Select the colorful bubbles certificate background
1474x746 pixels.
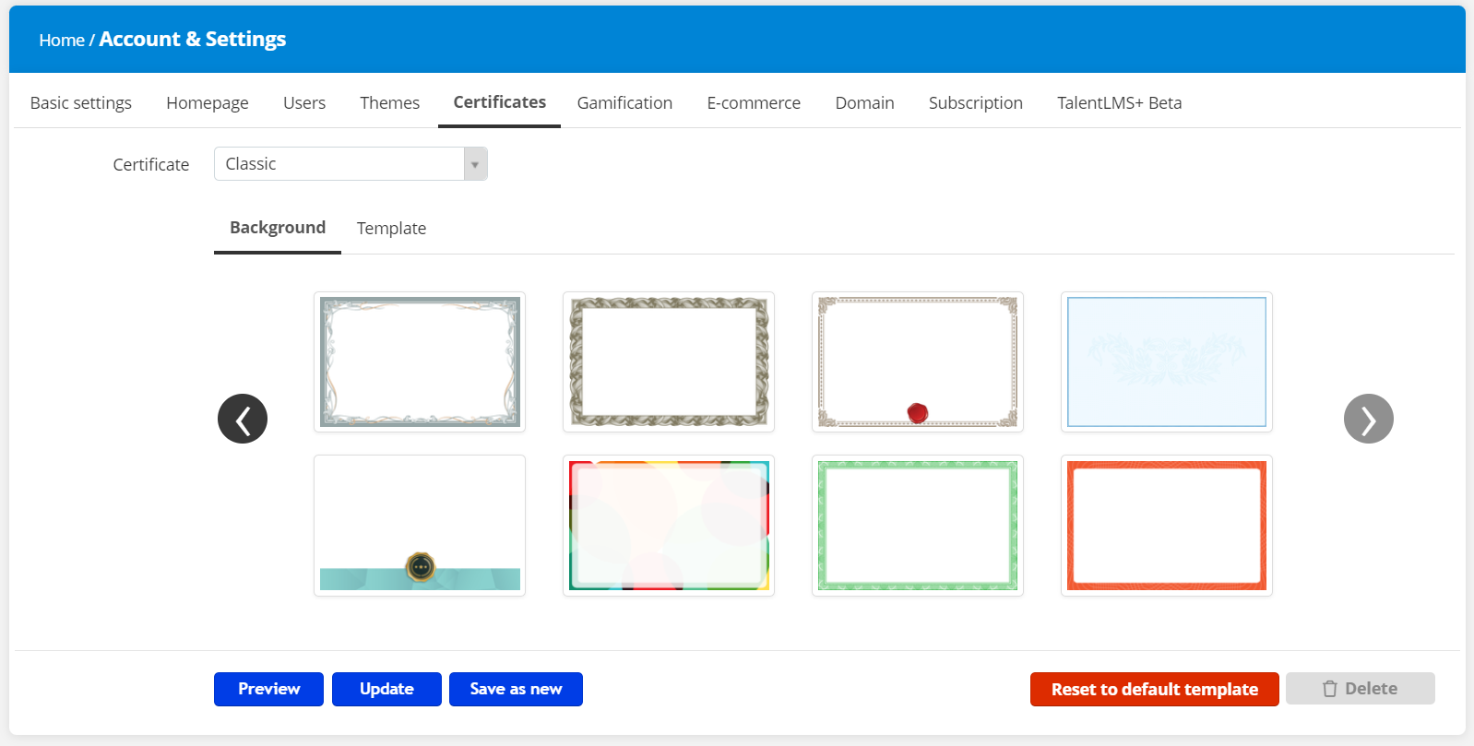(x=669, y=526)
